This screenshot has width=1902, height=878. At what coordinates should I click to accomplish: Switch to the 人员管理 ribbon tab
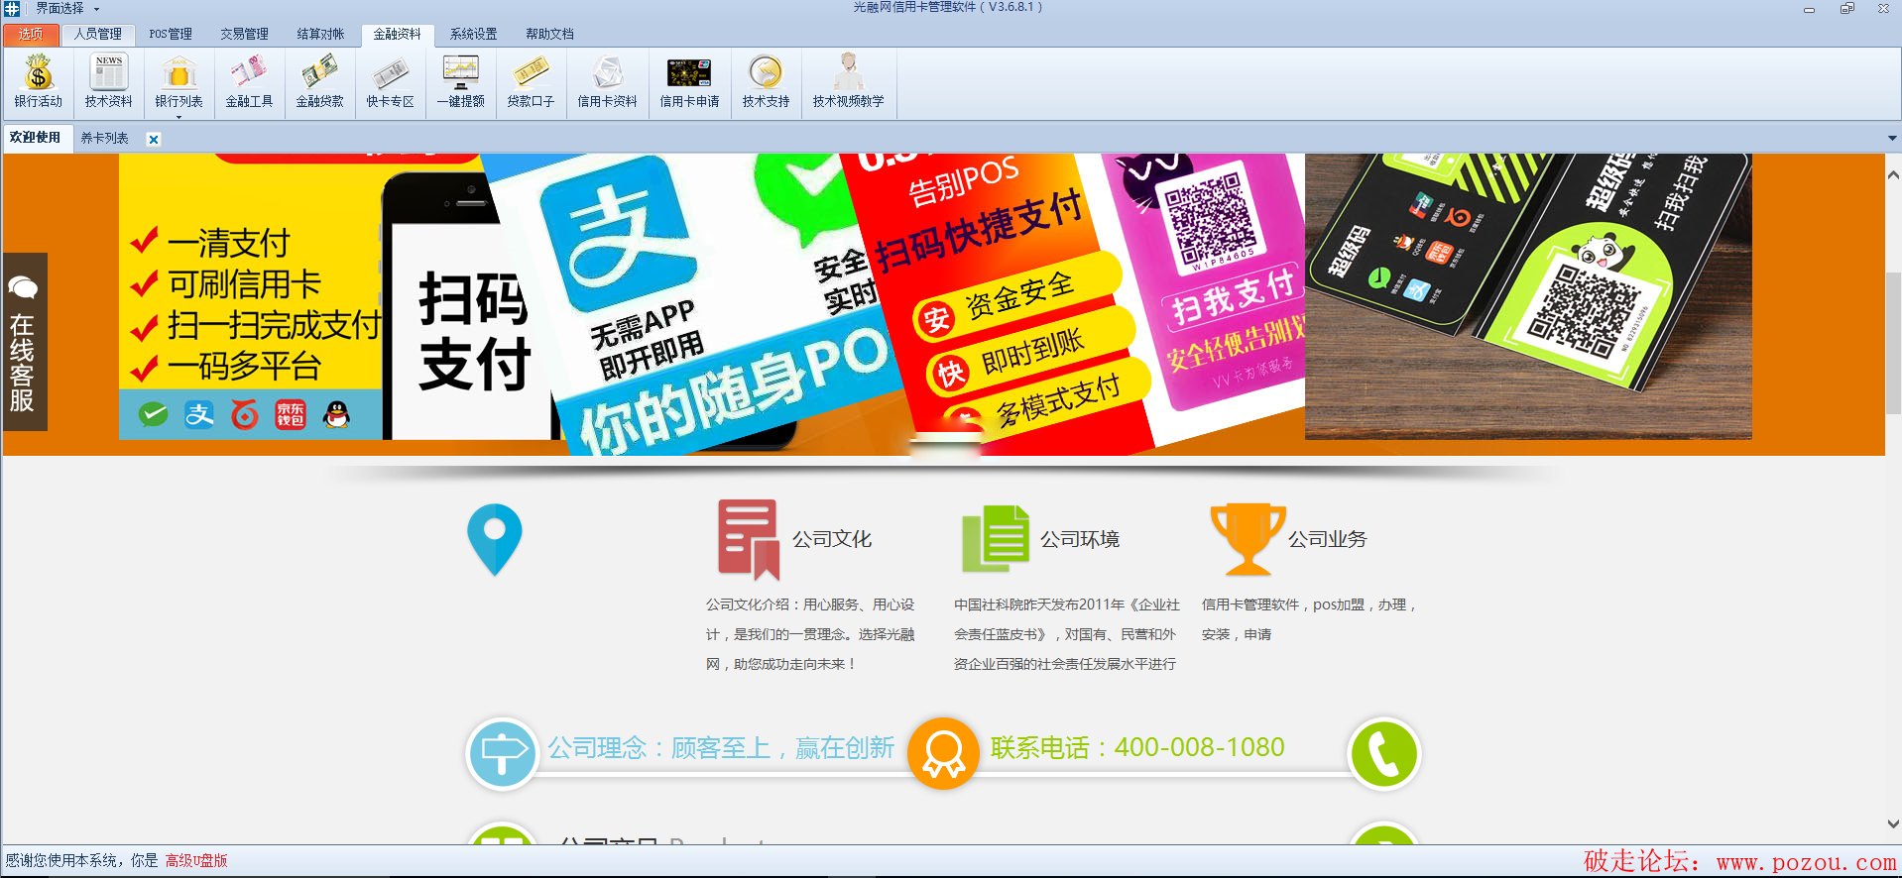point(97,35)
